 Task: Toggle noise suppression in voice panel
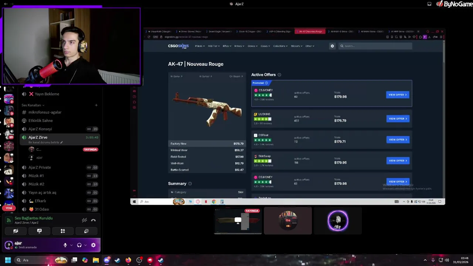click(84, 220)
